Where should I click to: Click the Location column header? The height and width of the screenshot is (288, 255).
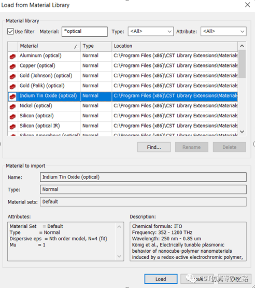click(175, 46)
